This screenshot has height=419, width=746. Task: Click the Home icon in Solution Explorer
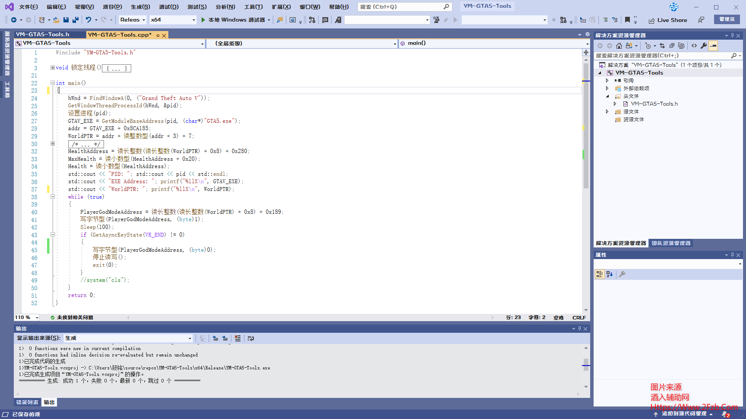coord(619,46)
